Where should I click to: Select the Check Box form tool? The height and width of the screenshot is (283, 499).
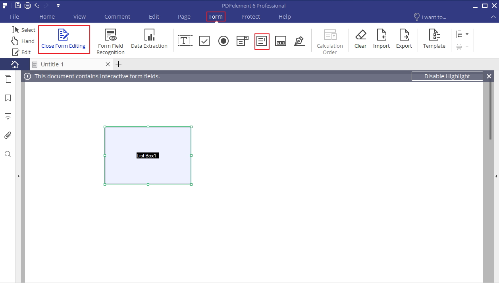(x=204, y=41)
